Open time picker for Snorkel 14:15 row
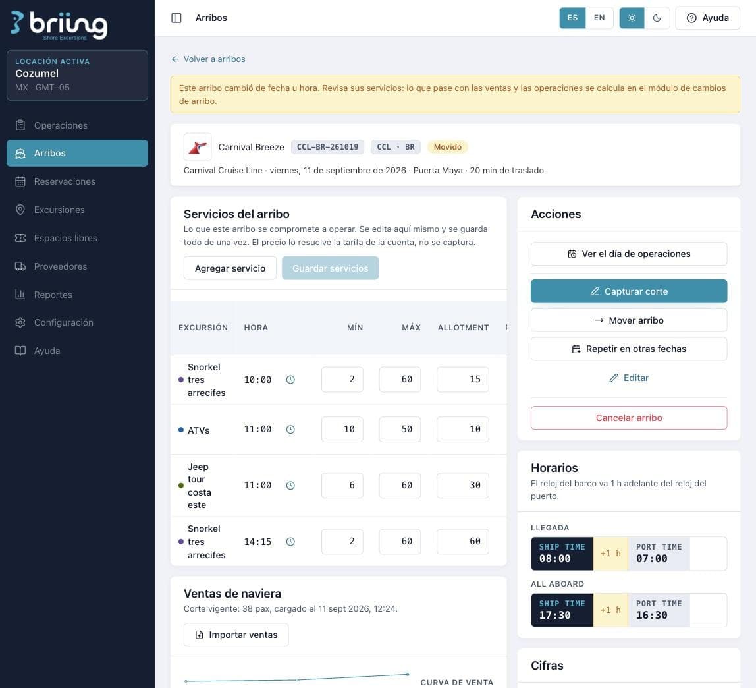The image size is (756, 688). tap(290, 542)
